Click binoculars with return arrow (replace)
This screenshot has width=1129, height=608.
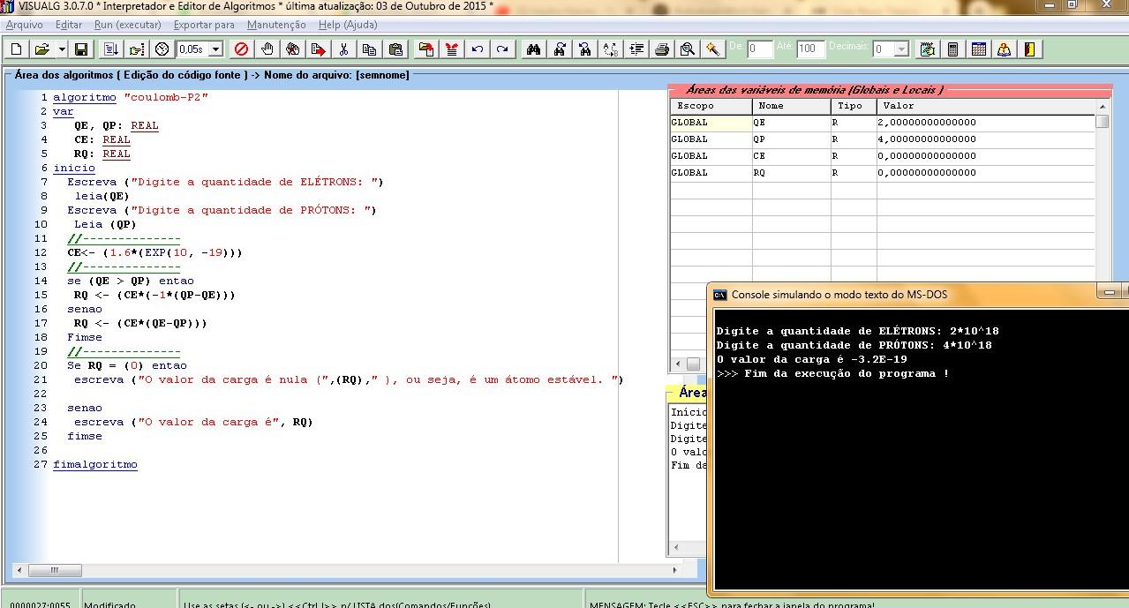click(584, 49)
